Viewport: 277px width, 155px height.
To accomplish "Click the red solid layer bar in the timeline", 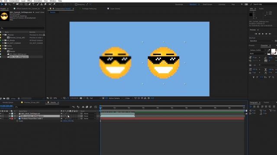I will pos(172,119).
